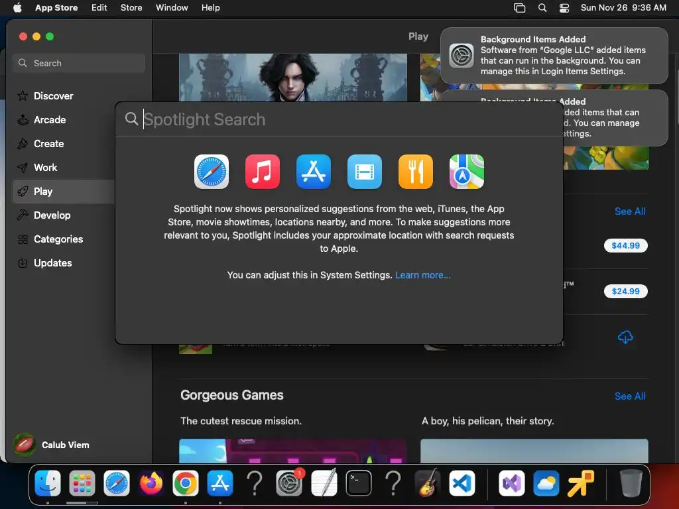Select Create in App Store sidebar
This screenshot has width=679, height=509.
(x=48, y=144)
